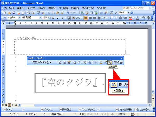Open Word Help question mark icon
The width and height of the screenshot is (156, 117).
[x=132, y=13]
